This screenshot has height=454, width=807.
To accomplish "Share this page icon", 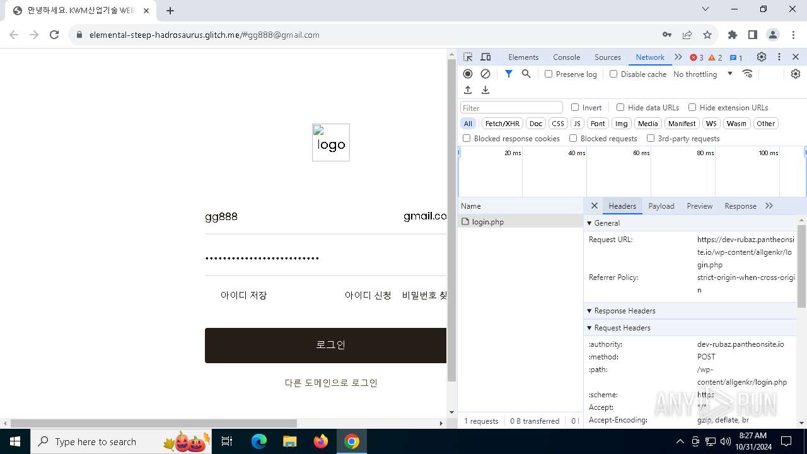I will pos(687,35).
